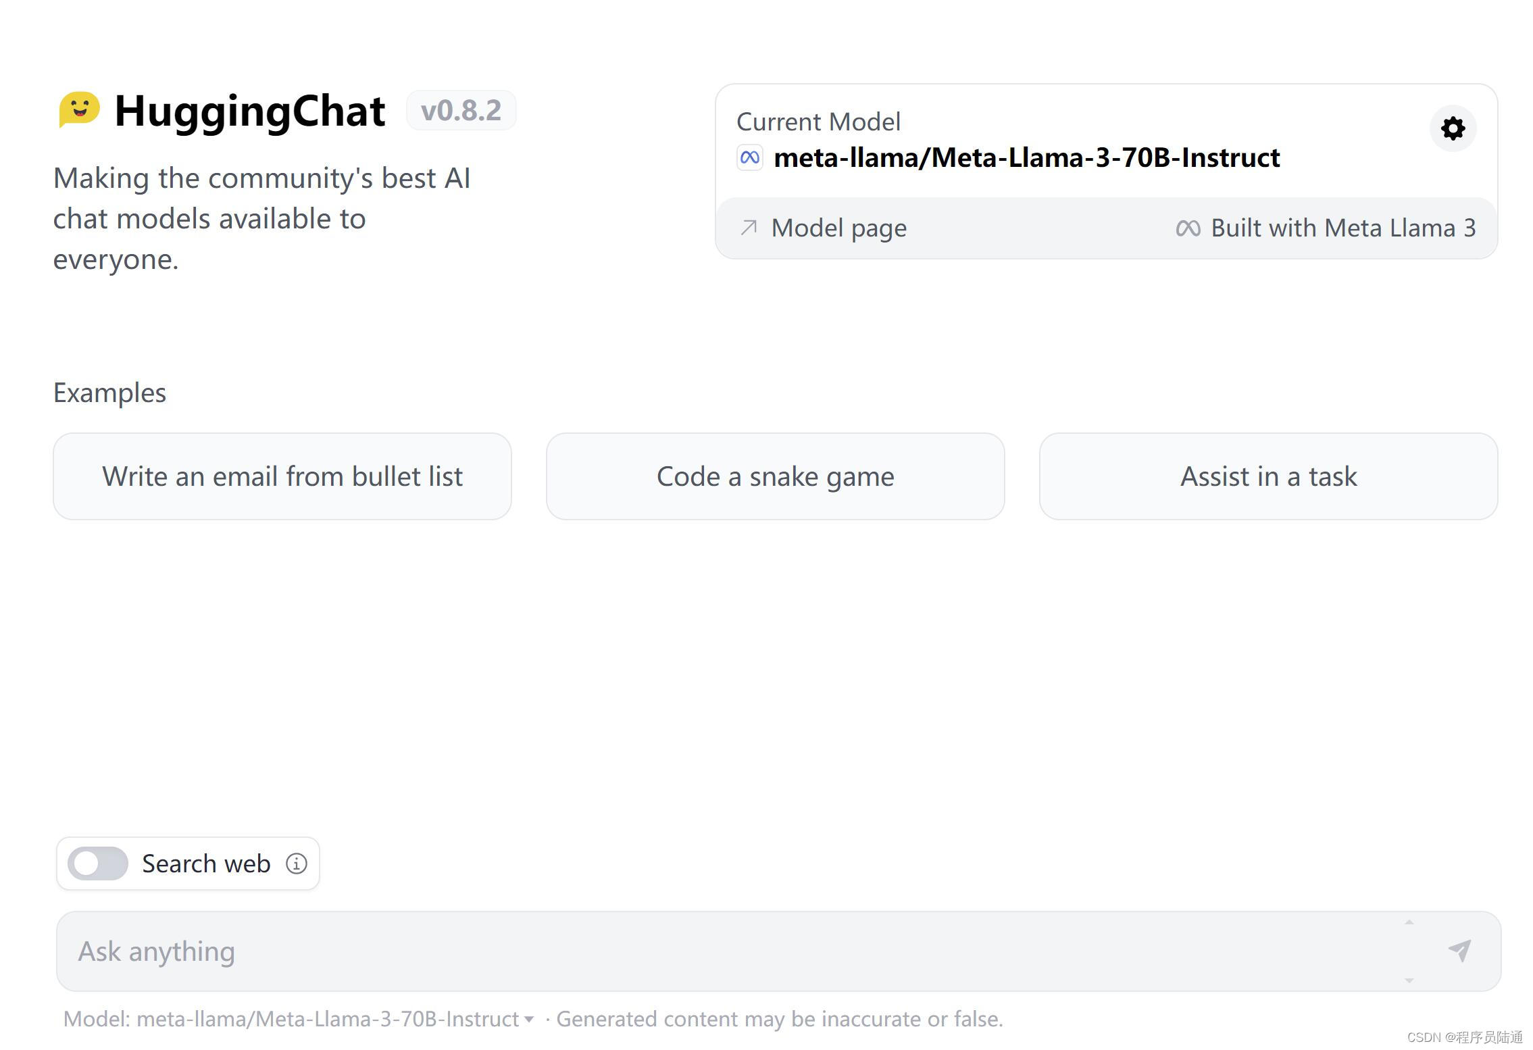
Task: Click the v0.8.2 version badge
Action: tap(461, 110)
